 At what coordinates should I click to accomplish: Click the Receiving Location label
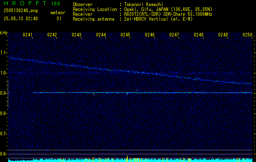(x=95, y=9)
